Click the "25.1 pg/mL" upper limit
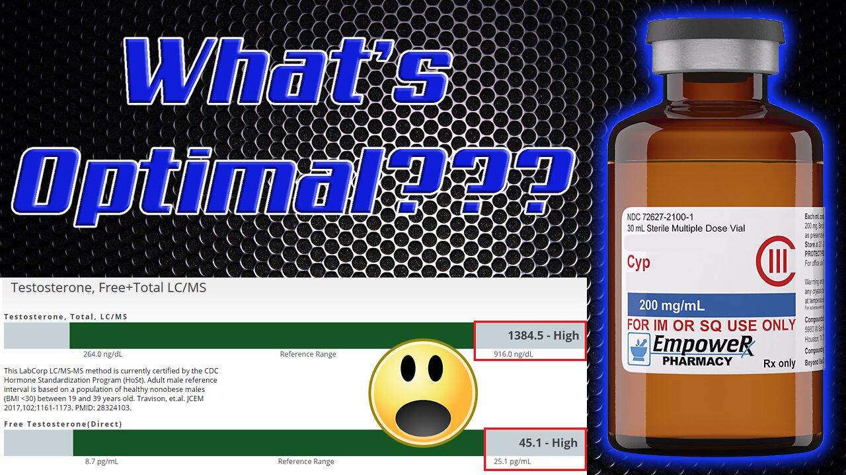846x475 pixels. [512, 461]
